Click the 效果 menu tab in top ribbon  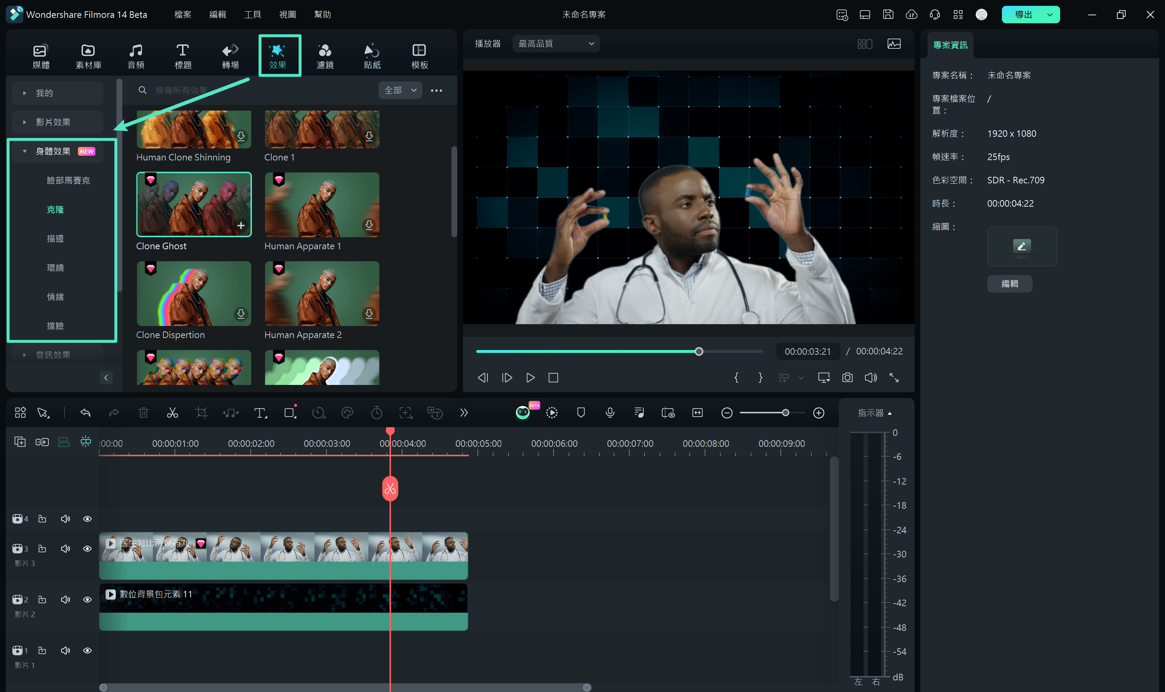279,55
